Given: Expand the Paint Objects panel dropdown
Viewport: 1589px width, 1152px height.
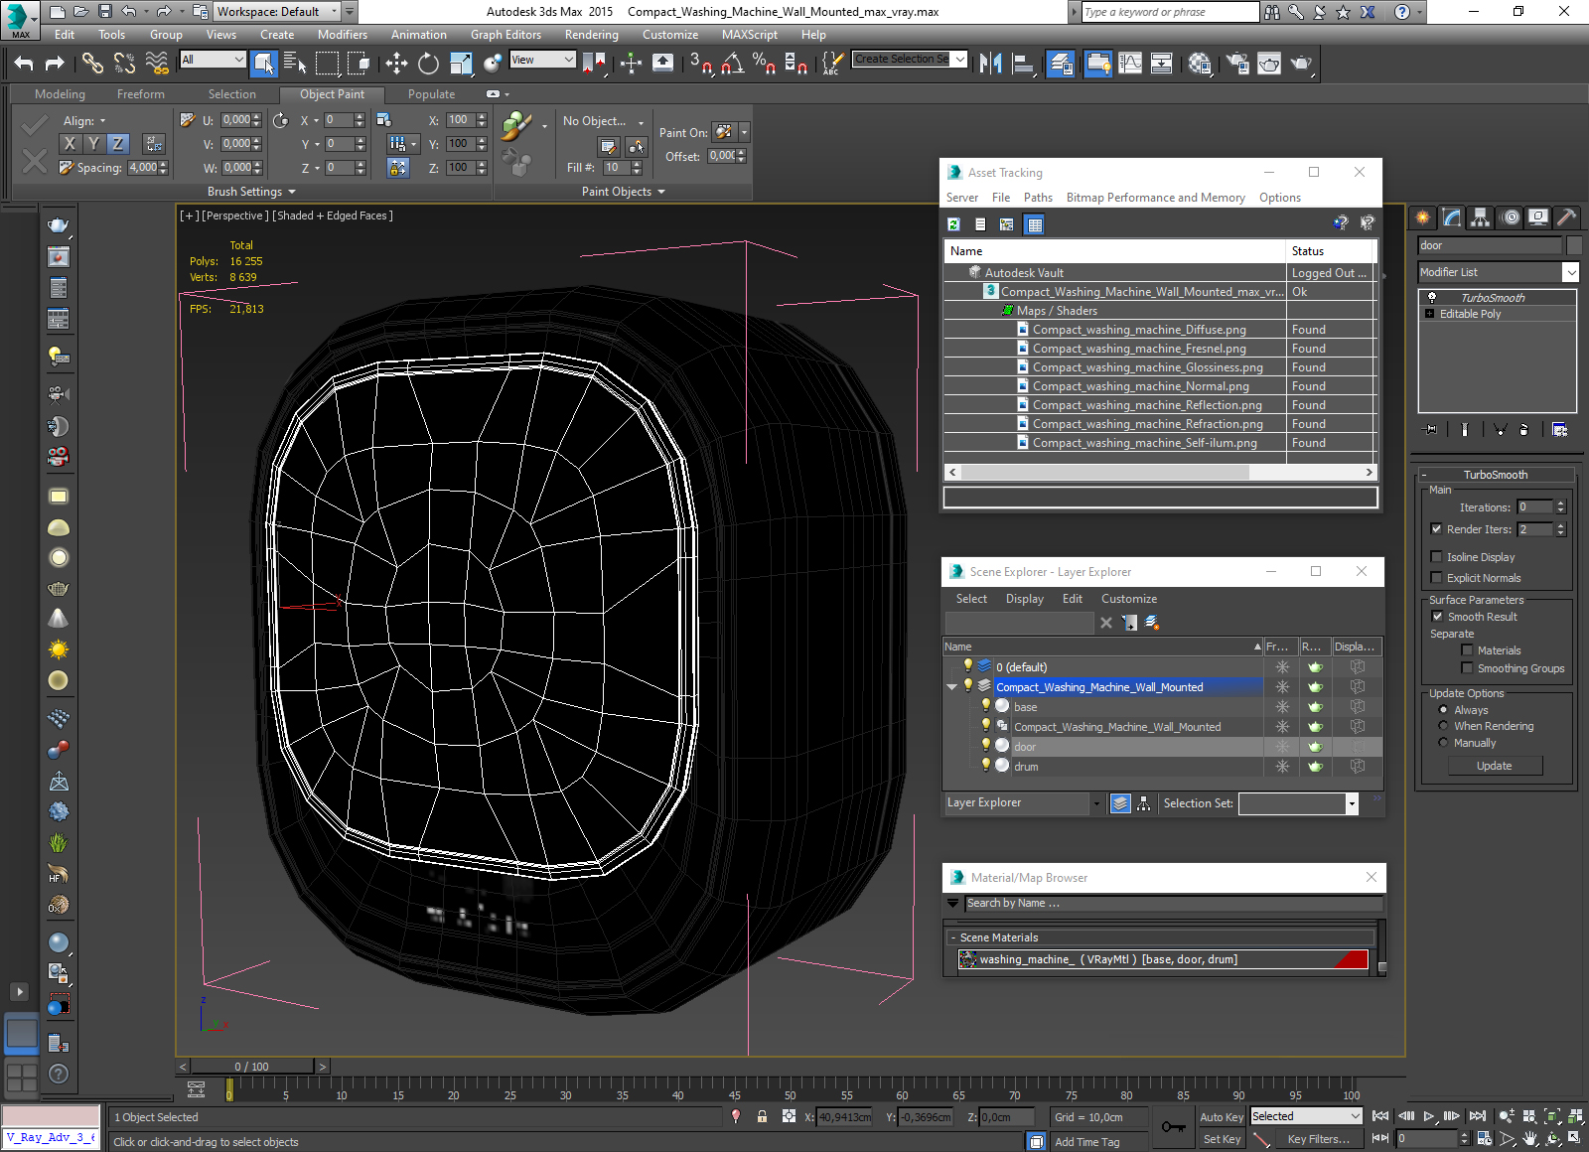Looking at the screenshot, I should pos(661,192).
